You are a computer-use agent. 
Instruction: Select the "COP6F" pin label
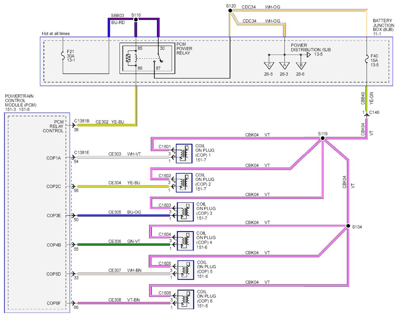coord(53,303)
